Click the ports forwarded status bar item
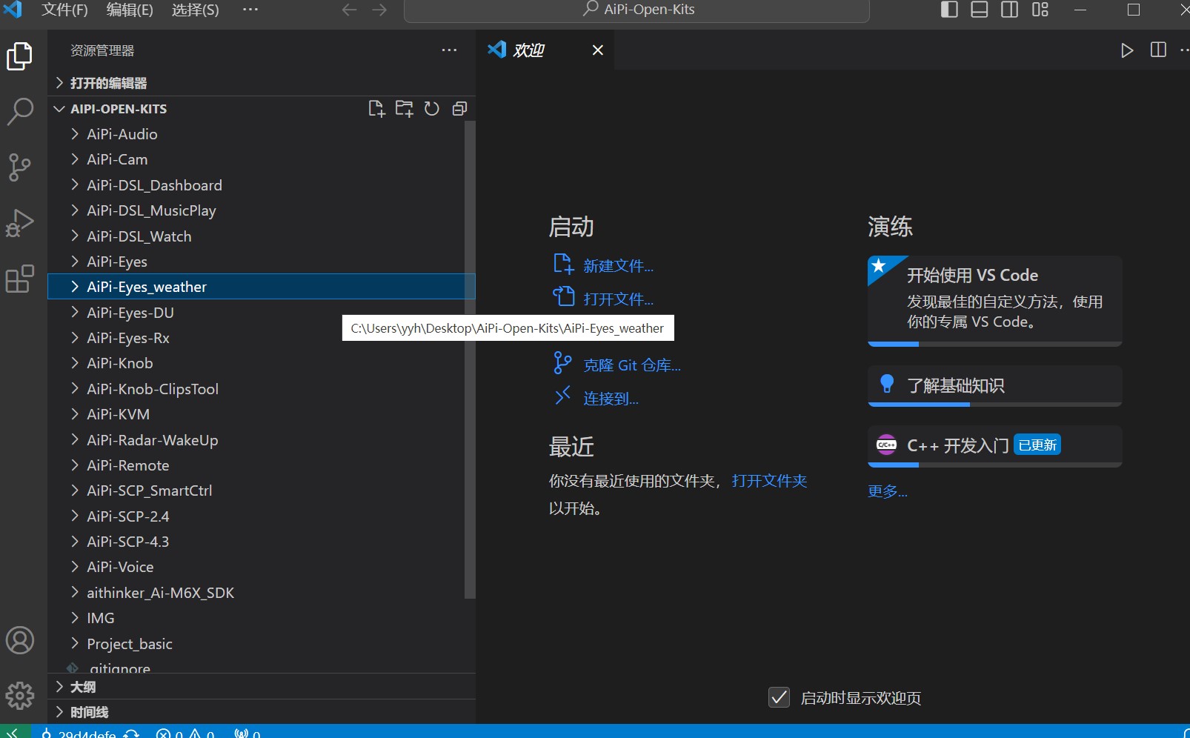Image resolution: width=1190 pixels, height=738 pixels. pyautogui.click(x=247, y=734)
